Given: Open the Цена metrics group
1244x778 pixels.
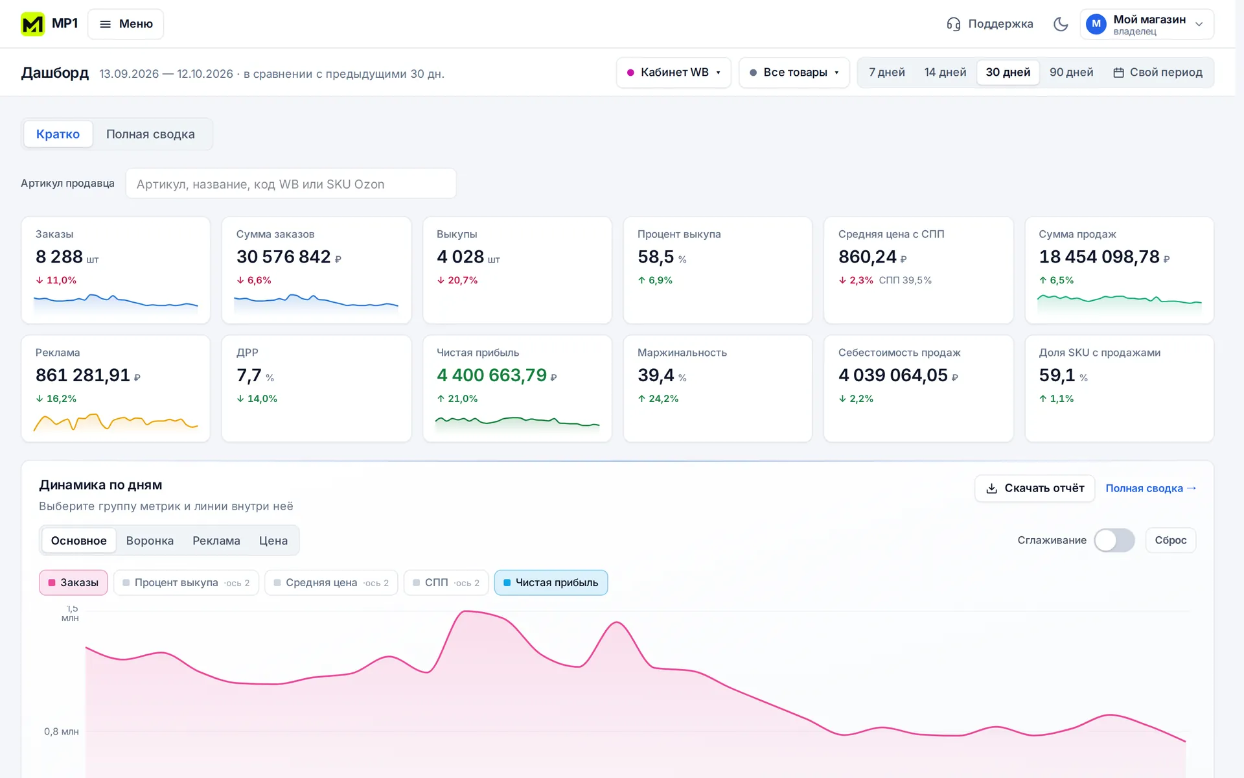Looking at the screenshot, I should pos(273,540).
